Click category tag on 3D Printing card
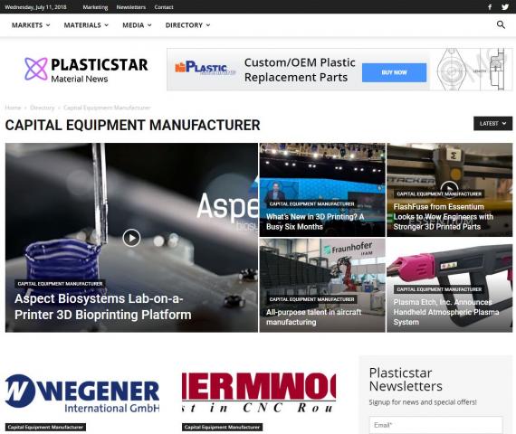The width and height of the screenshot is (516, 434). [x=311, y=203]
